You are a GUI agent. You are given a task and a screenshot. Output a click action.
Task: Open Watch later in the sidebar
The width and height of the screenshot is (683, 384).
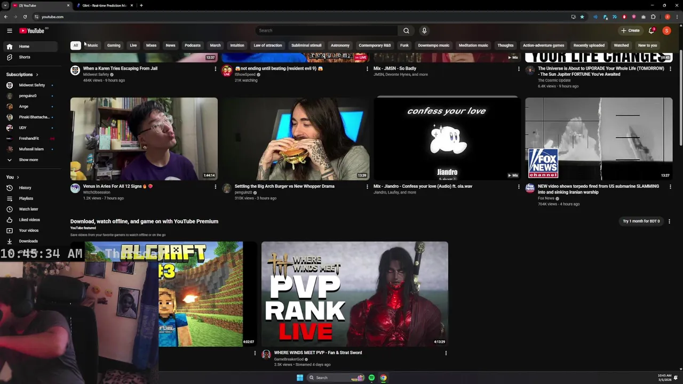click(x=28, y=209)
